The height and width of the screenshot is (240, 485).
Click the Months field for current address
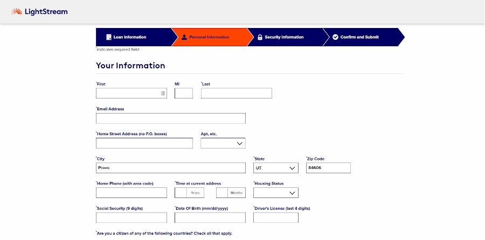(x=231, y=193)
